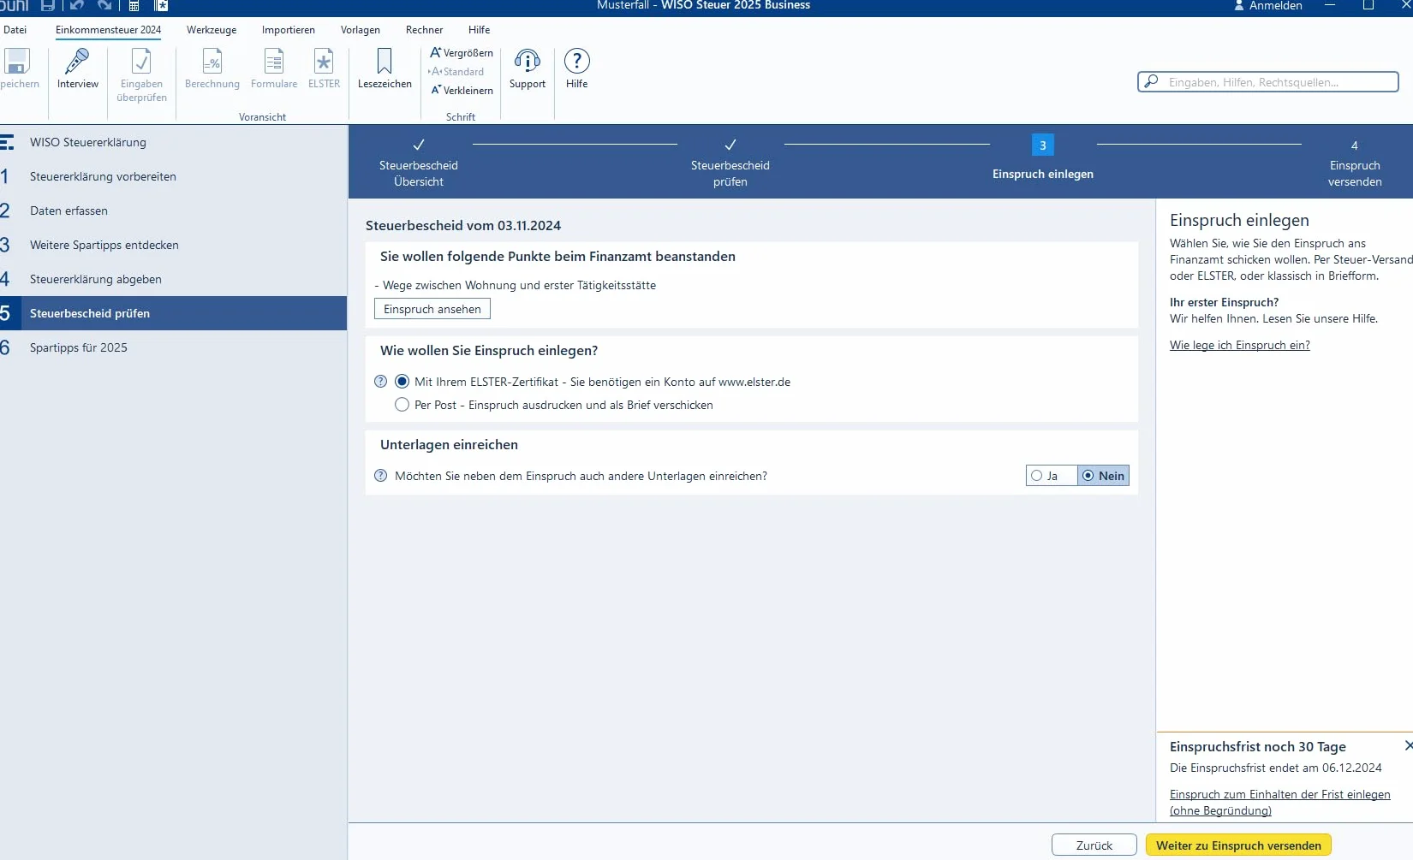The width and height of the screenshot is (1413, 860).
Task: Open the Werkzeuge tab
Action: point(212,30)
